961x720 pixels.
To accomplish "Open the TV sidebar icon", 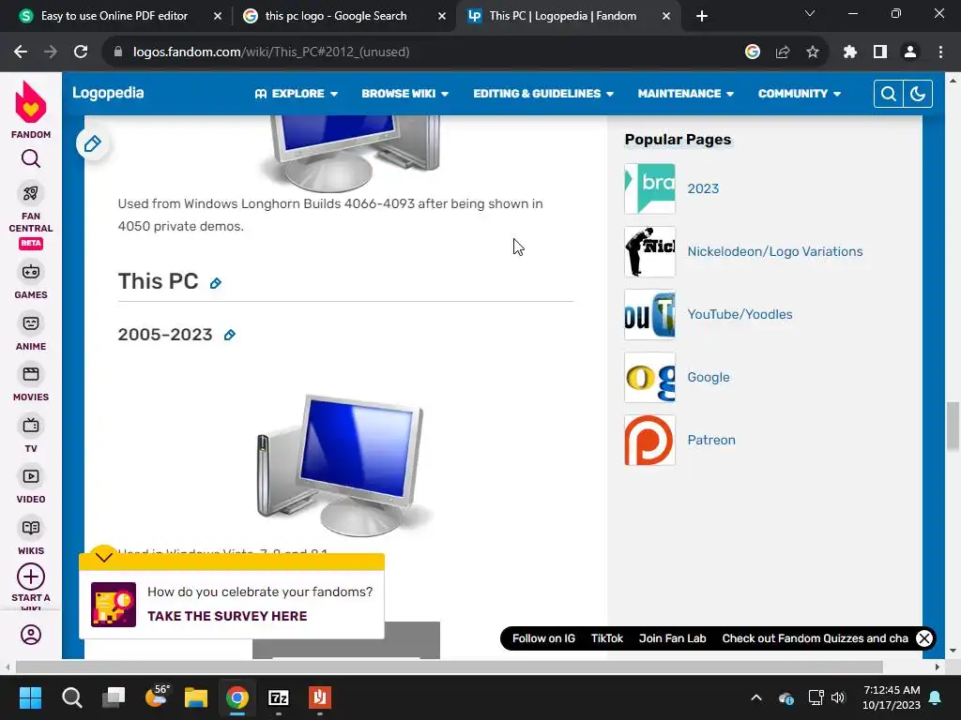I will click(31, 426).
